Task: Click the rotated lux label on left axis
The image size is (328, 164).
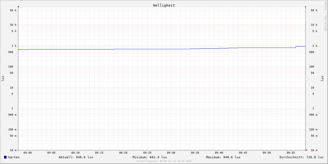Action: pos(3,78)
